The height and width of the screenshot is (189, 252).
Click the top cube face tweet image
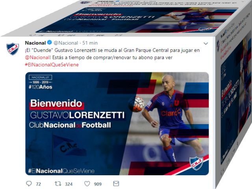[137, 20]
